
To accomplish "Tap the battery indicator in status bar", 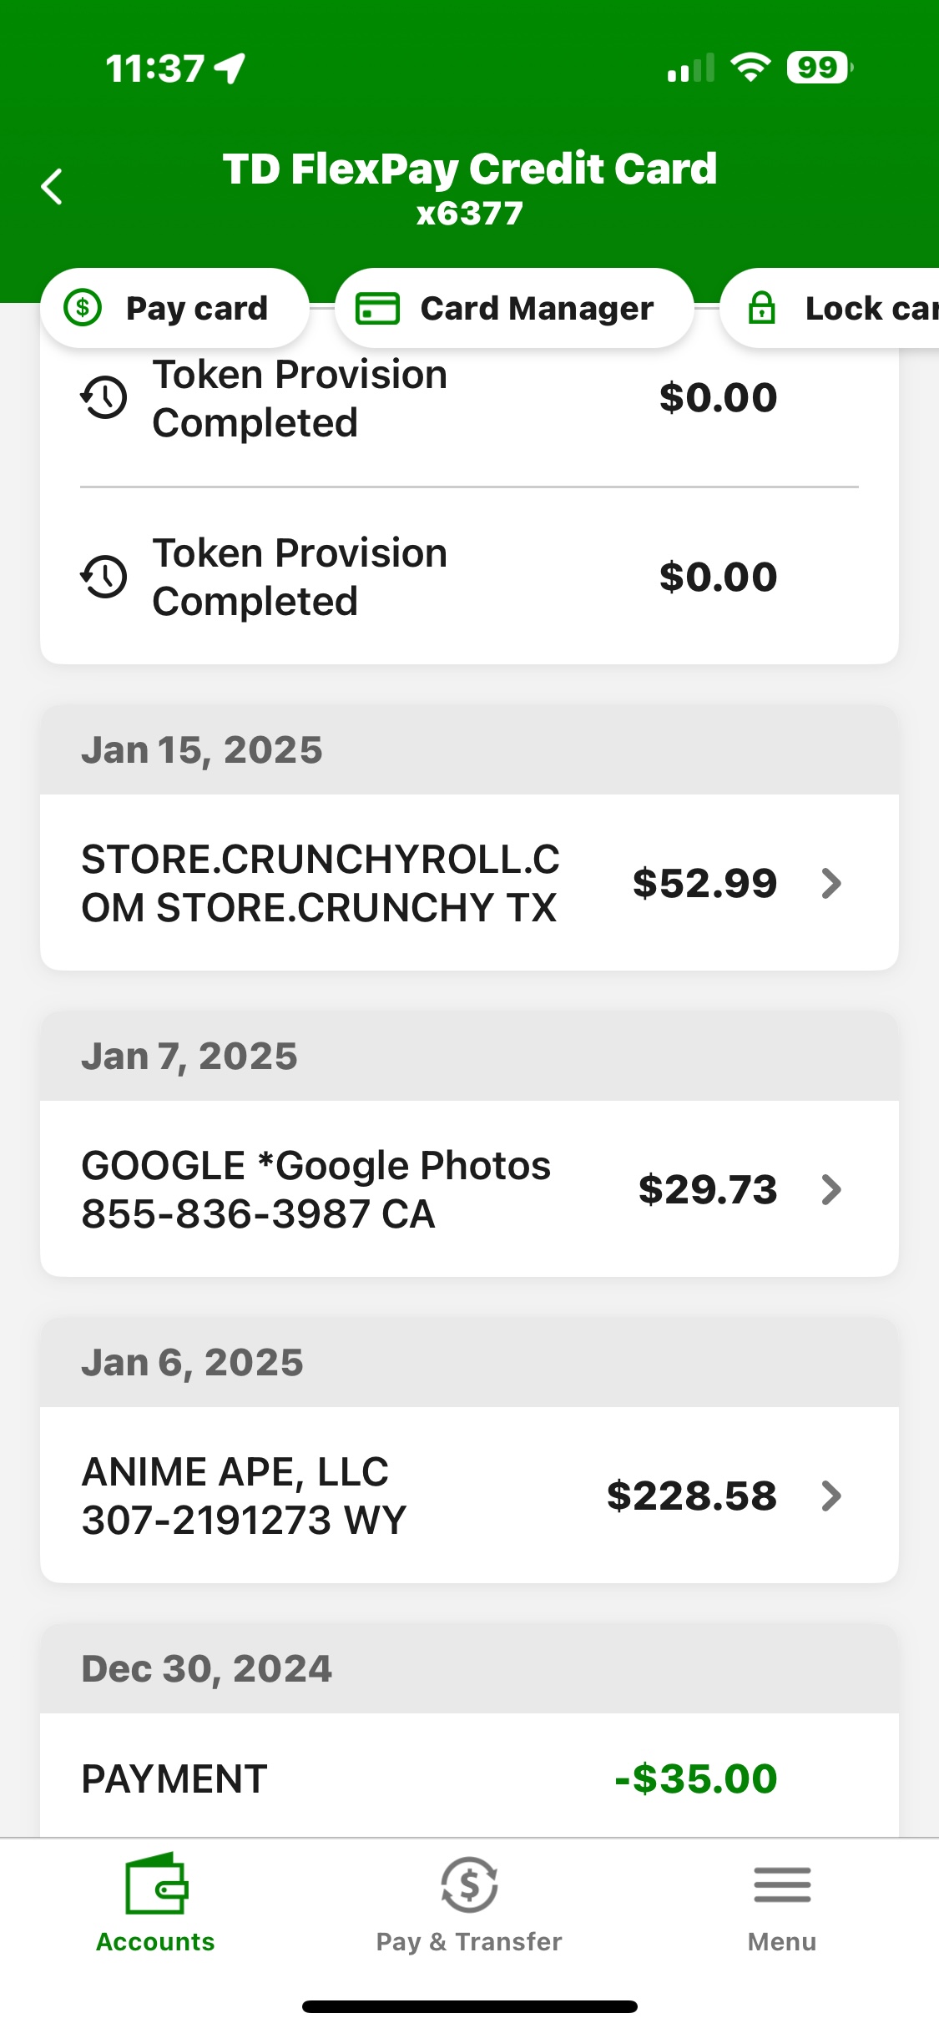I will [x=819, y=68].
